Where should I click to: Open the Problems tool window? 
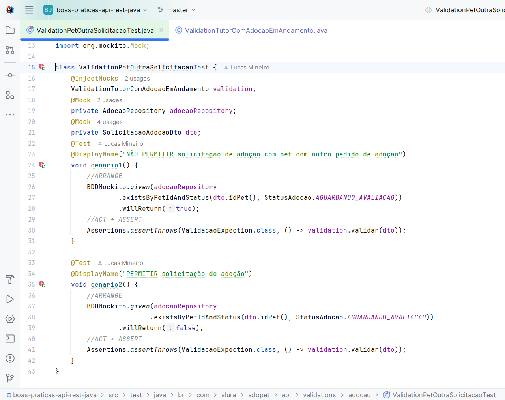tap(10, 359)
